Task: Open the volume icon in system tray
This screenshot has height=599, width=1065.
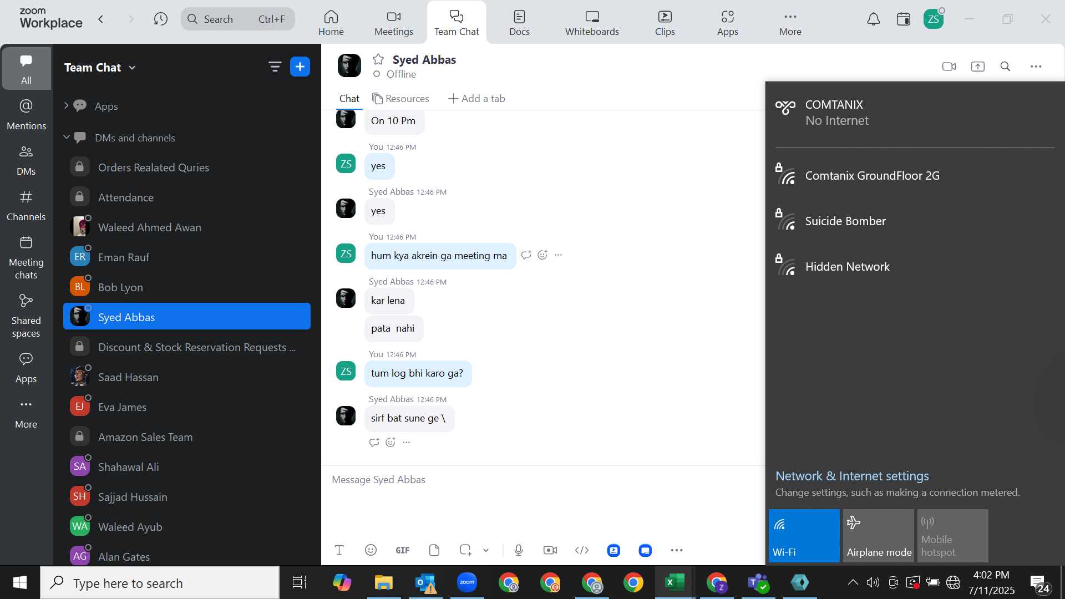Action: tap(873, 582)
